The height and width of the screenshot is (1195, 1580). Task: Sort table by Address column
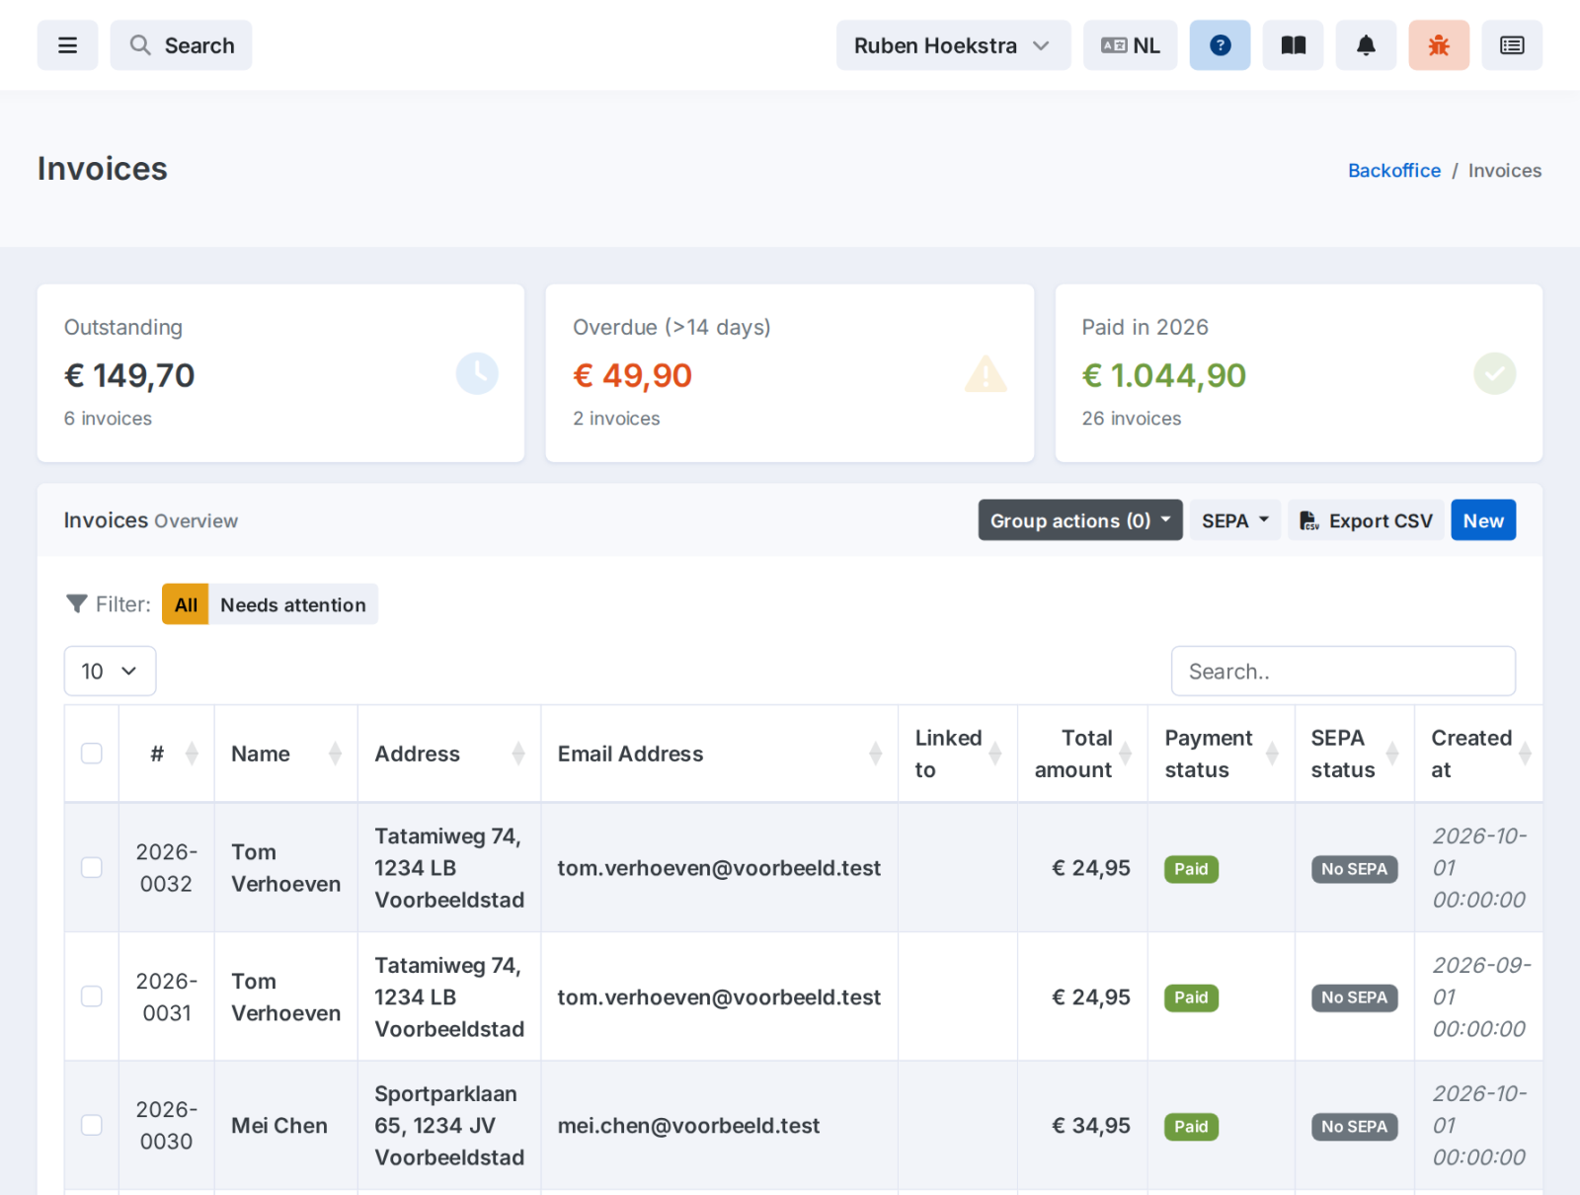[x=449, y=754]
